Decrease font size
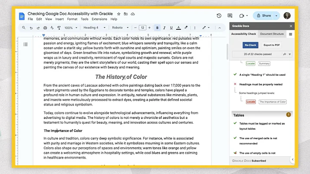The height and width of the screenshot is (174, 310). pyautogui.click(x=136, y=28)
